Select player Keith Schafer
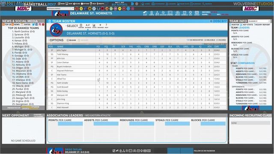Viewport: 274px width, 154px height. pyautogui.click(x=63, y=83)
